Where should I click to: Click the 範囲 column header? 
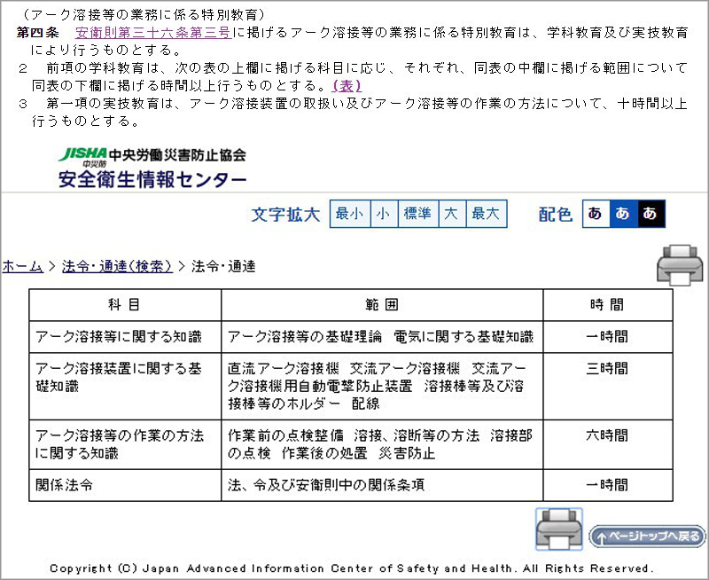(x=382, y=305)
